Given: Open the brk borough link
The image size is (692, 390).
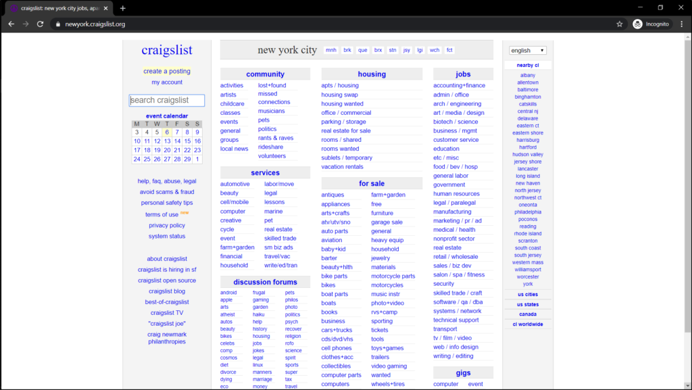Looking at the screenshot, I should tap(346, 49).
